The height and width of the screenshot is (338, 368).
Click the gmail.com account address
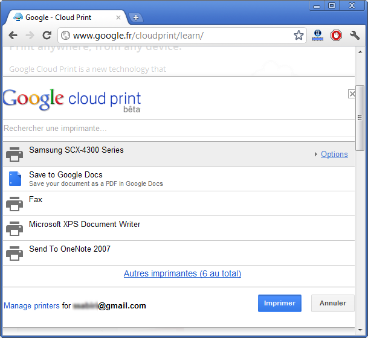(x=109, y=305)
